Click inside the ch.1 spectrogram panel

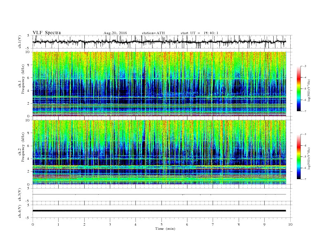tap(159, 84)
